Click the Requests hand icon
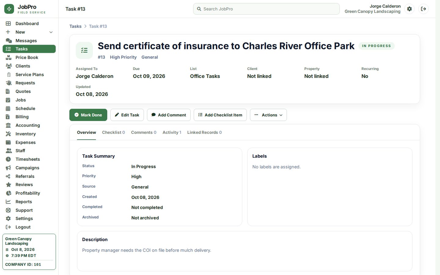The height and width of the screenshot is (275, 440). coord(9,83)
